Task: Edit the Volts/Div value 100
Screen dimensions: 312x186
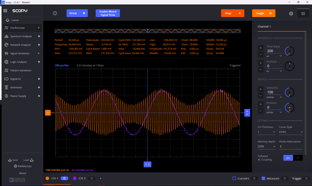Action: tap(274, 92)
